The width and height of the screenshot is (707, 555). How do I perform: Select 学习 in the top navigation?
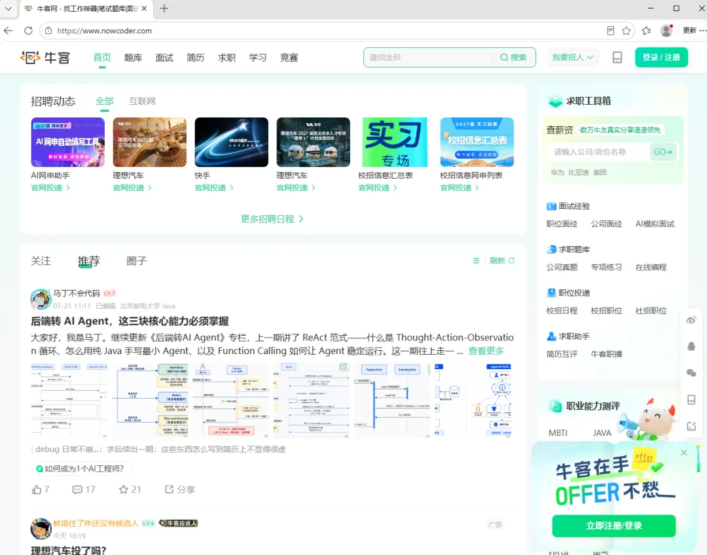257,57
